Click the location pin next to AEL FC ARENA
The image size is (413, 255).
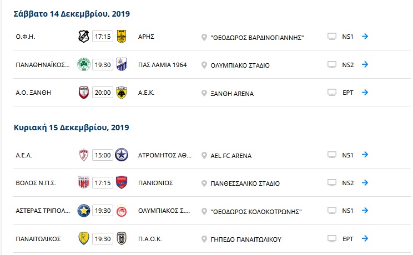pyautogui.click(x=204, y=156)
